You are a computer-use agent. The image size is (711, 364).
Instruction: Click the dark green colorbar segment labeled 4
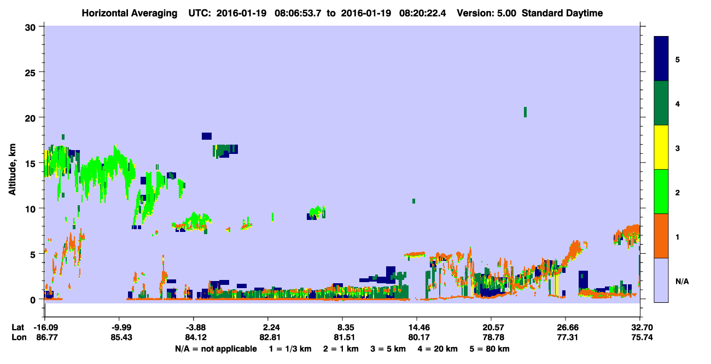click(x=661, y=103)
